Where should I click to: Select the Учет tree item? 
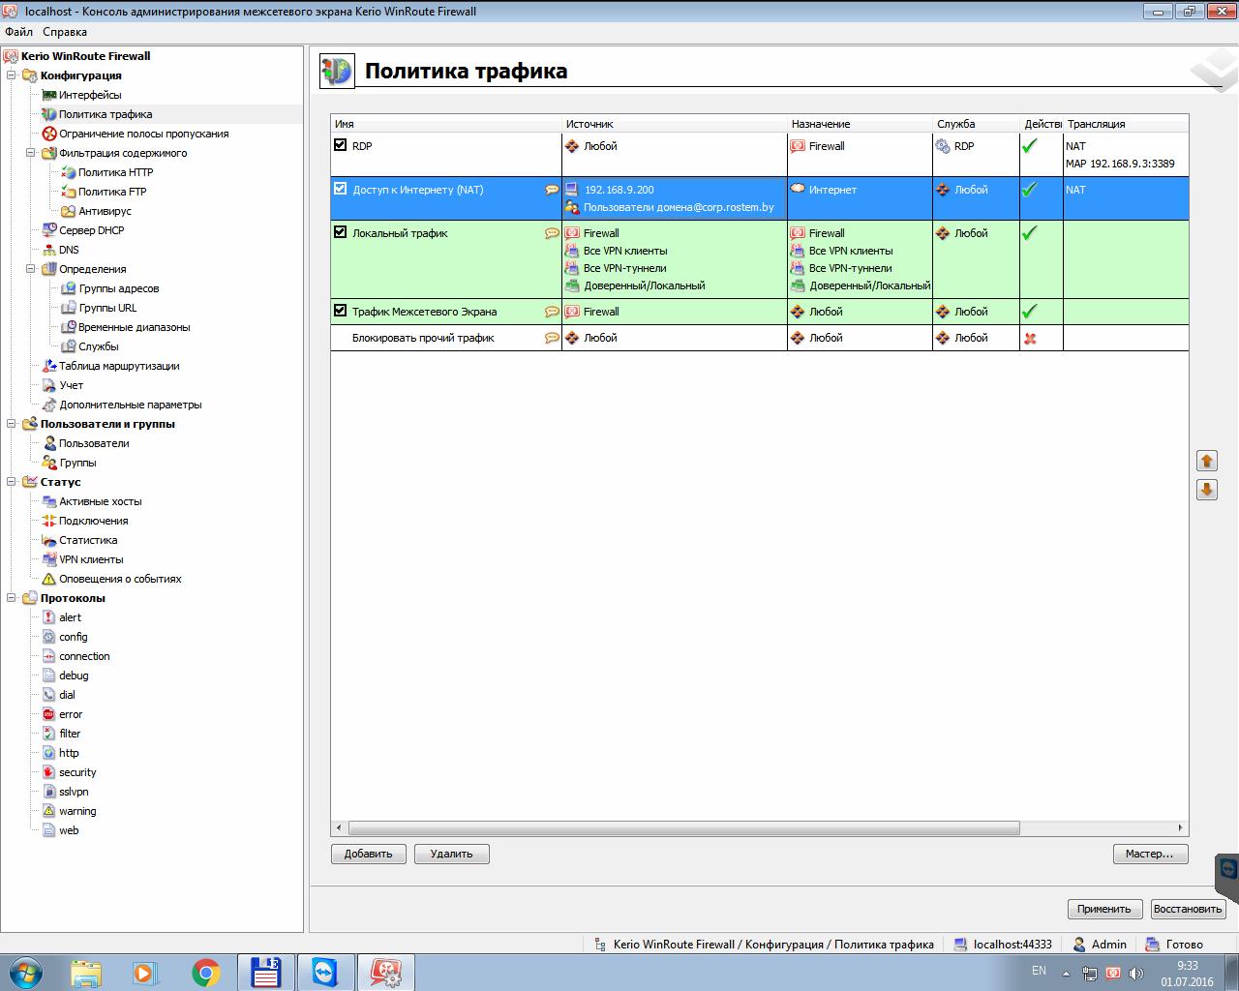[x=71, y=385]
